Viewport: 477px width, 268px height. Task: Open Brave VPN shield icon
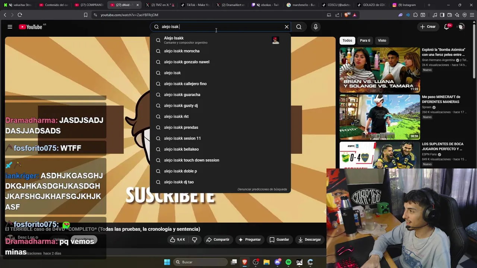[464, 15]
